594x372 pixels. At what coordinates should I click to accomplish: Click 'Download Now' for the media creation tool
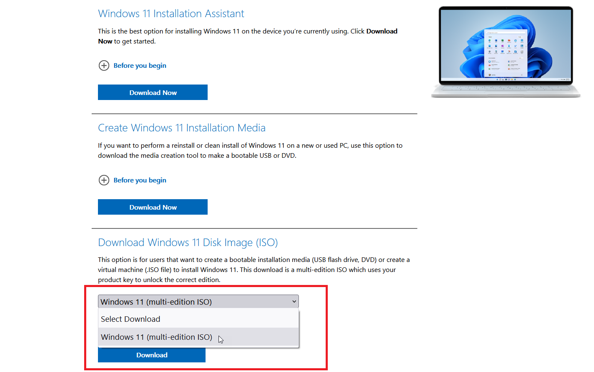[152, 207]
